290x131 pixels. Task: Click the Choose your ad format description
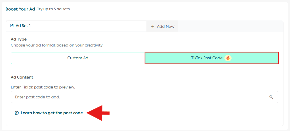(x=57, y=45)
